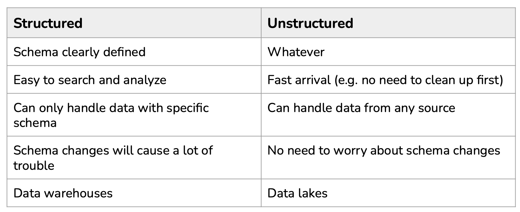Click the 'Easy to search and analyze' cell

[134, 79]
